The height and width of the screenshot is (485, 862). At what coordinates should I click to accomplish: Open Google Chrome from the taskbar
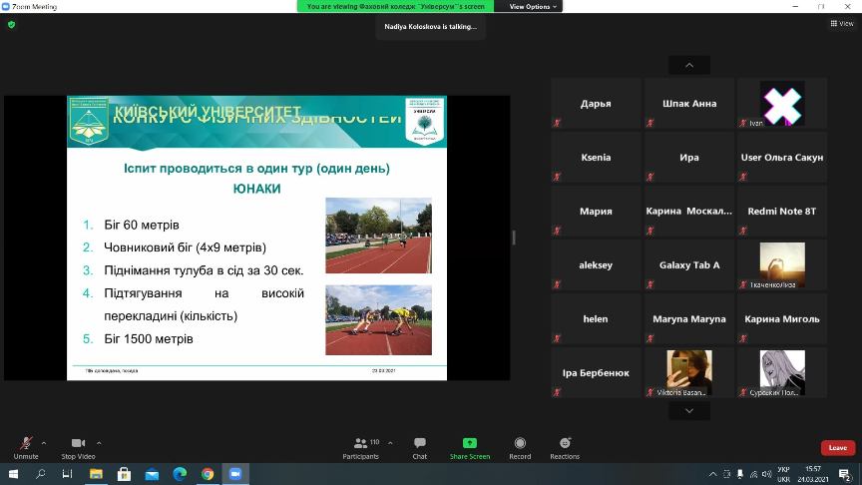(x=208, y=474)
